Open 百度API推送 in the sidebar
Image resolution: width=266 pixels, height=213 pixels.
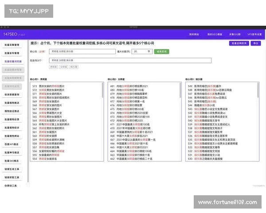(x=12, y=144)
